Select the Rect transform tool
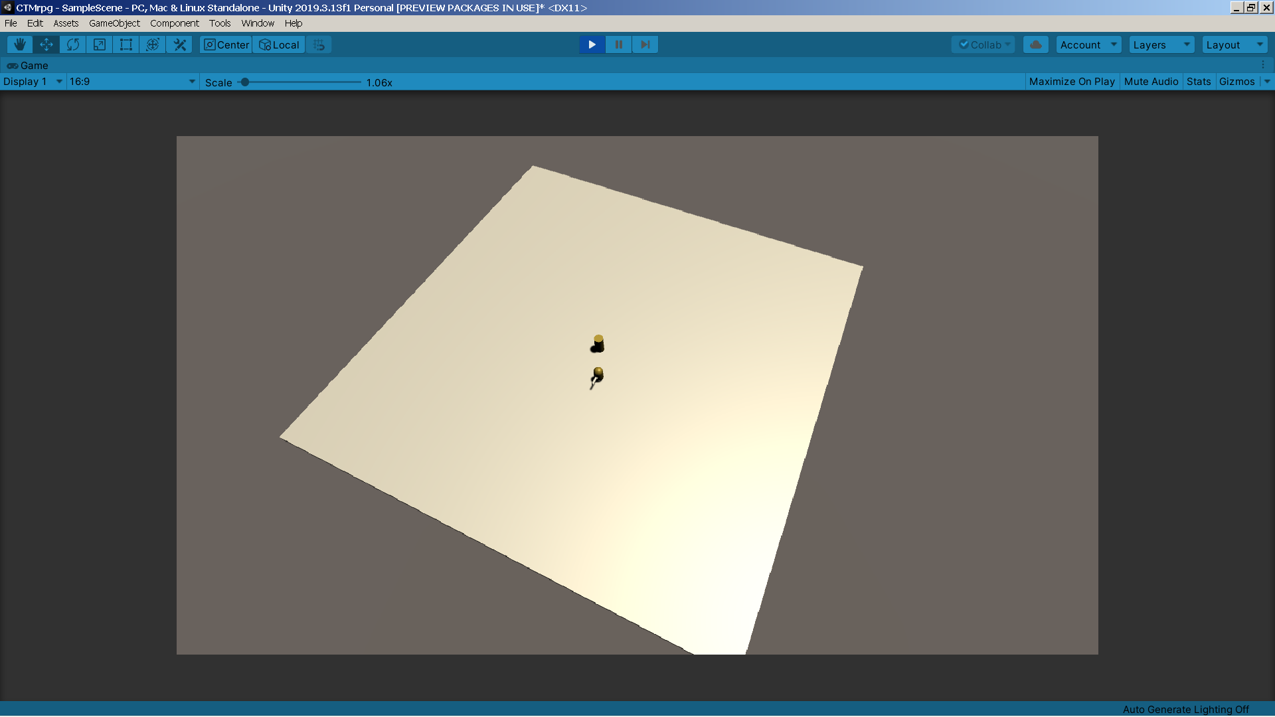 click(x=126, y=44)
